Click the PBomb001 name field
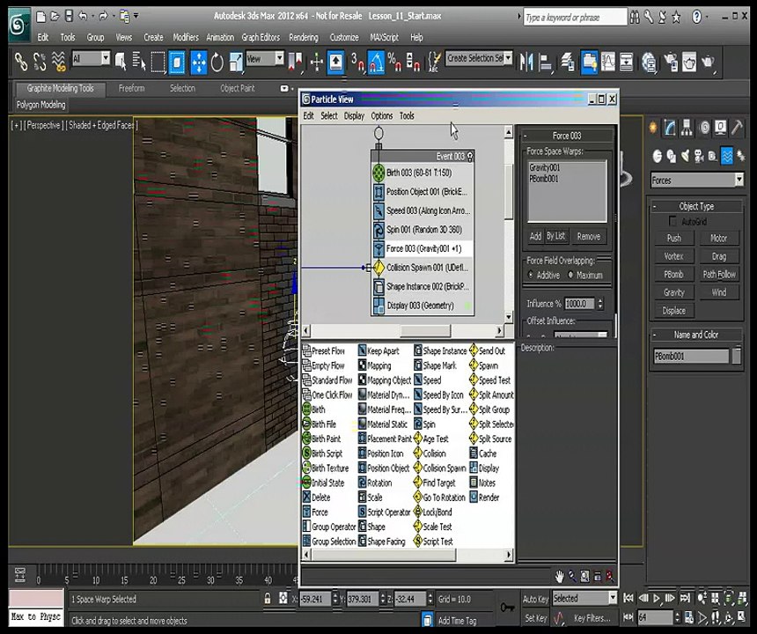 point(691,357)
